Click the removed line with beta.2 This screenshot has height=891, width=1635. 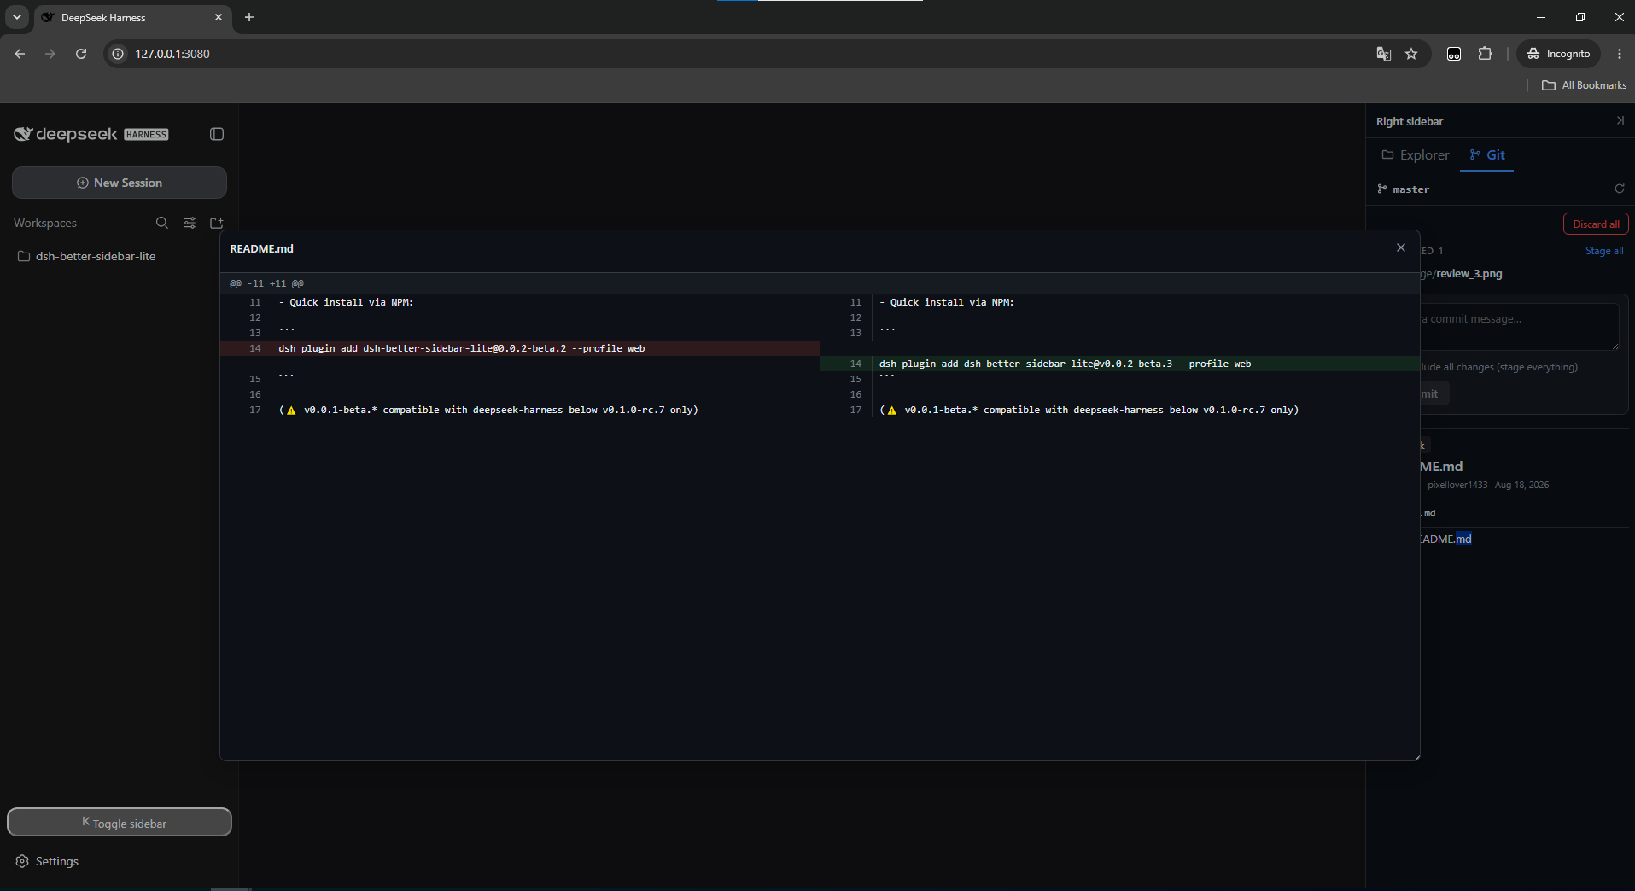[520, 348]
